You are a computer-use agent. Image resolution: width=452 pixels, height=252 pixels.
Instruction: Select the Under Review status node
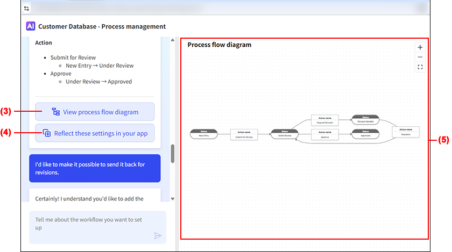[285, 134]
